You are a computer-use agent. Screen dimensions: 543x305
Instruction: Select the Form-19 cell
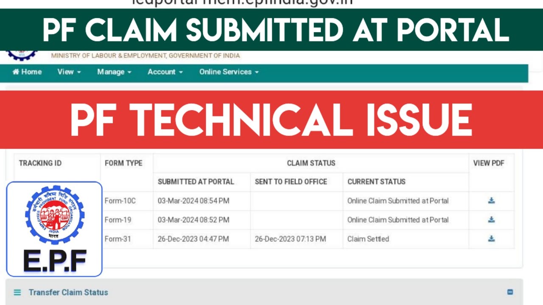coord(118,220)
